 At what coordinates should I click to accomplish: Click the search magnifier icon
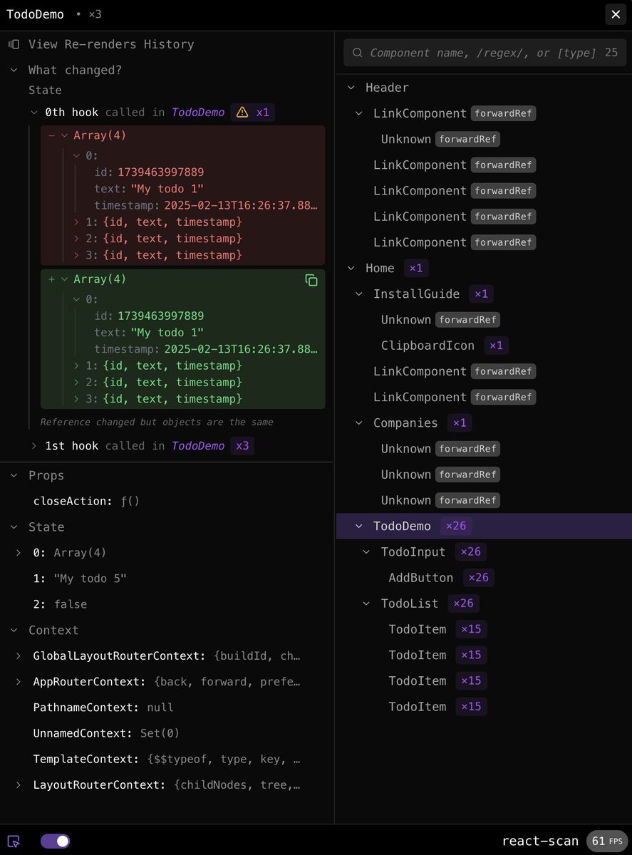357,53
